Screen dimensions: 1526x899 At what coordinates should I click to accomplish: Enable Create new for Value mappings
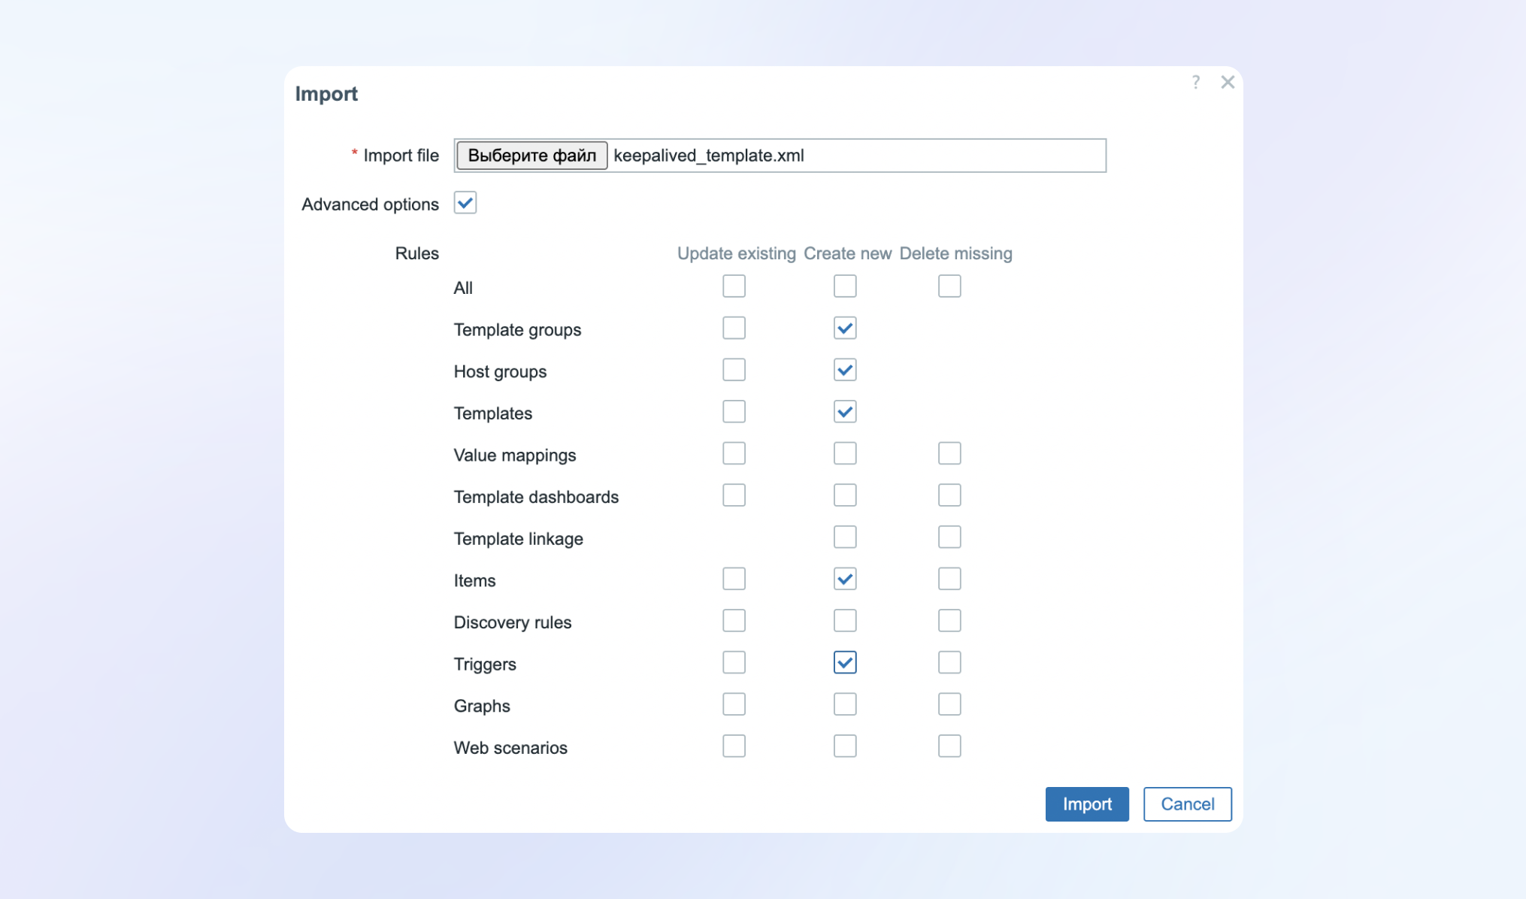845,454
